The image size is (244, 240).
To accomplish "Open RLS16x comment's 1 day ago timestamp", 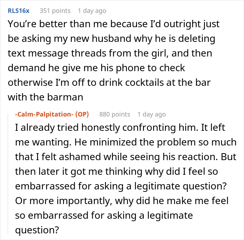I will [x=92, y=11].
